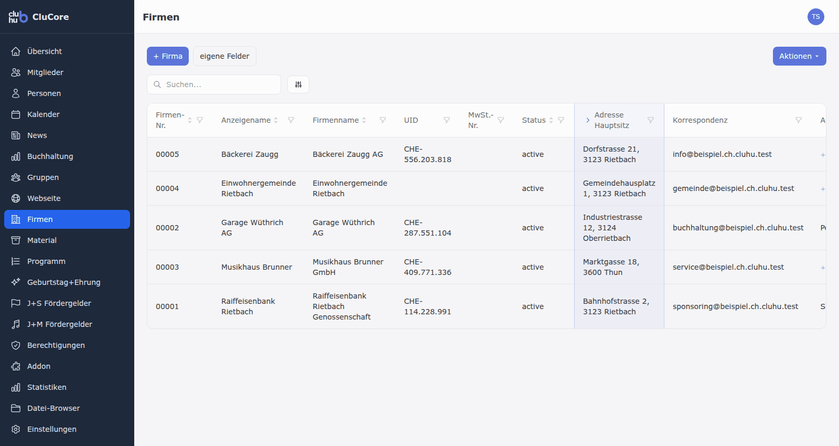Open the Aktionen dropdown
839x446 pixels.
pos(799,56)
